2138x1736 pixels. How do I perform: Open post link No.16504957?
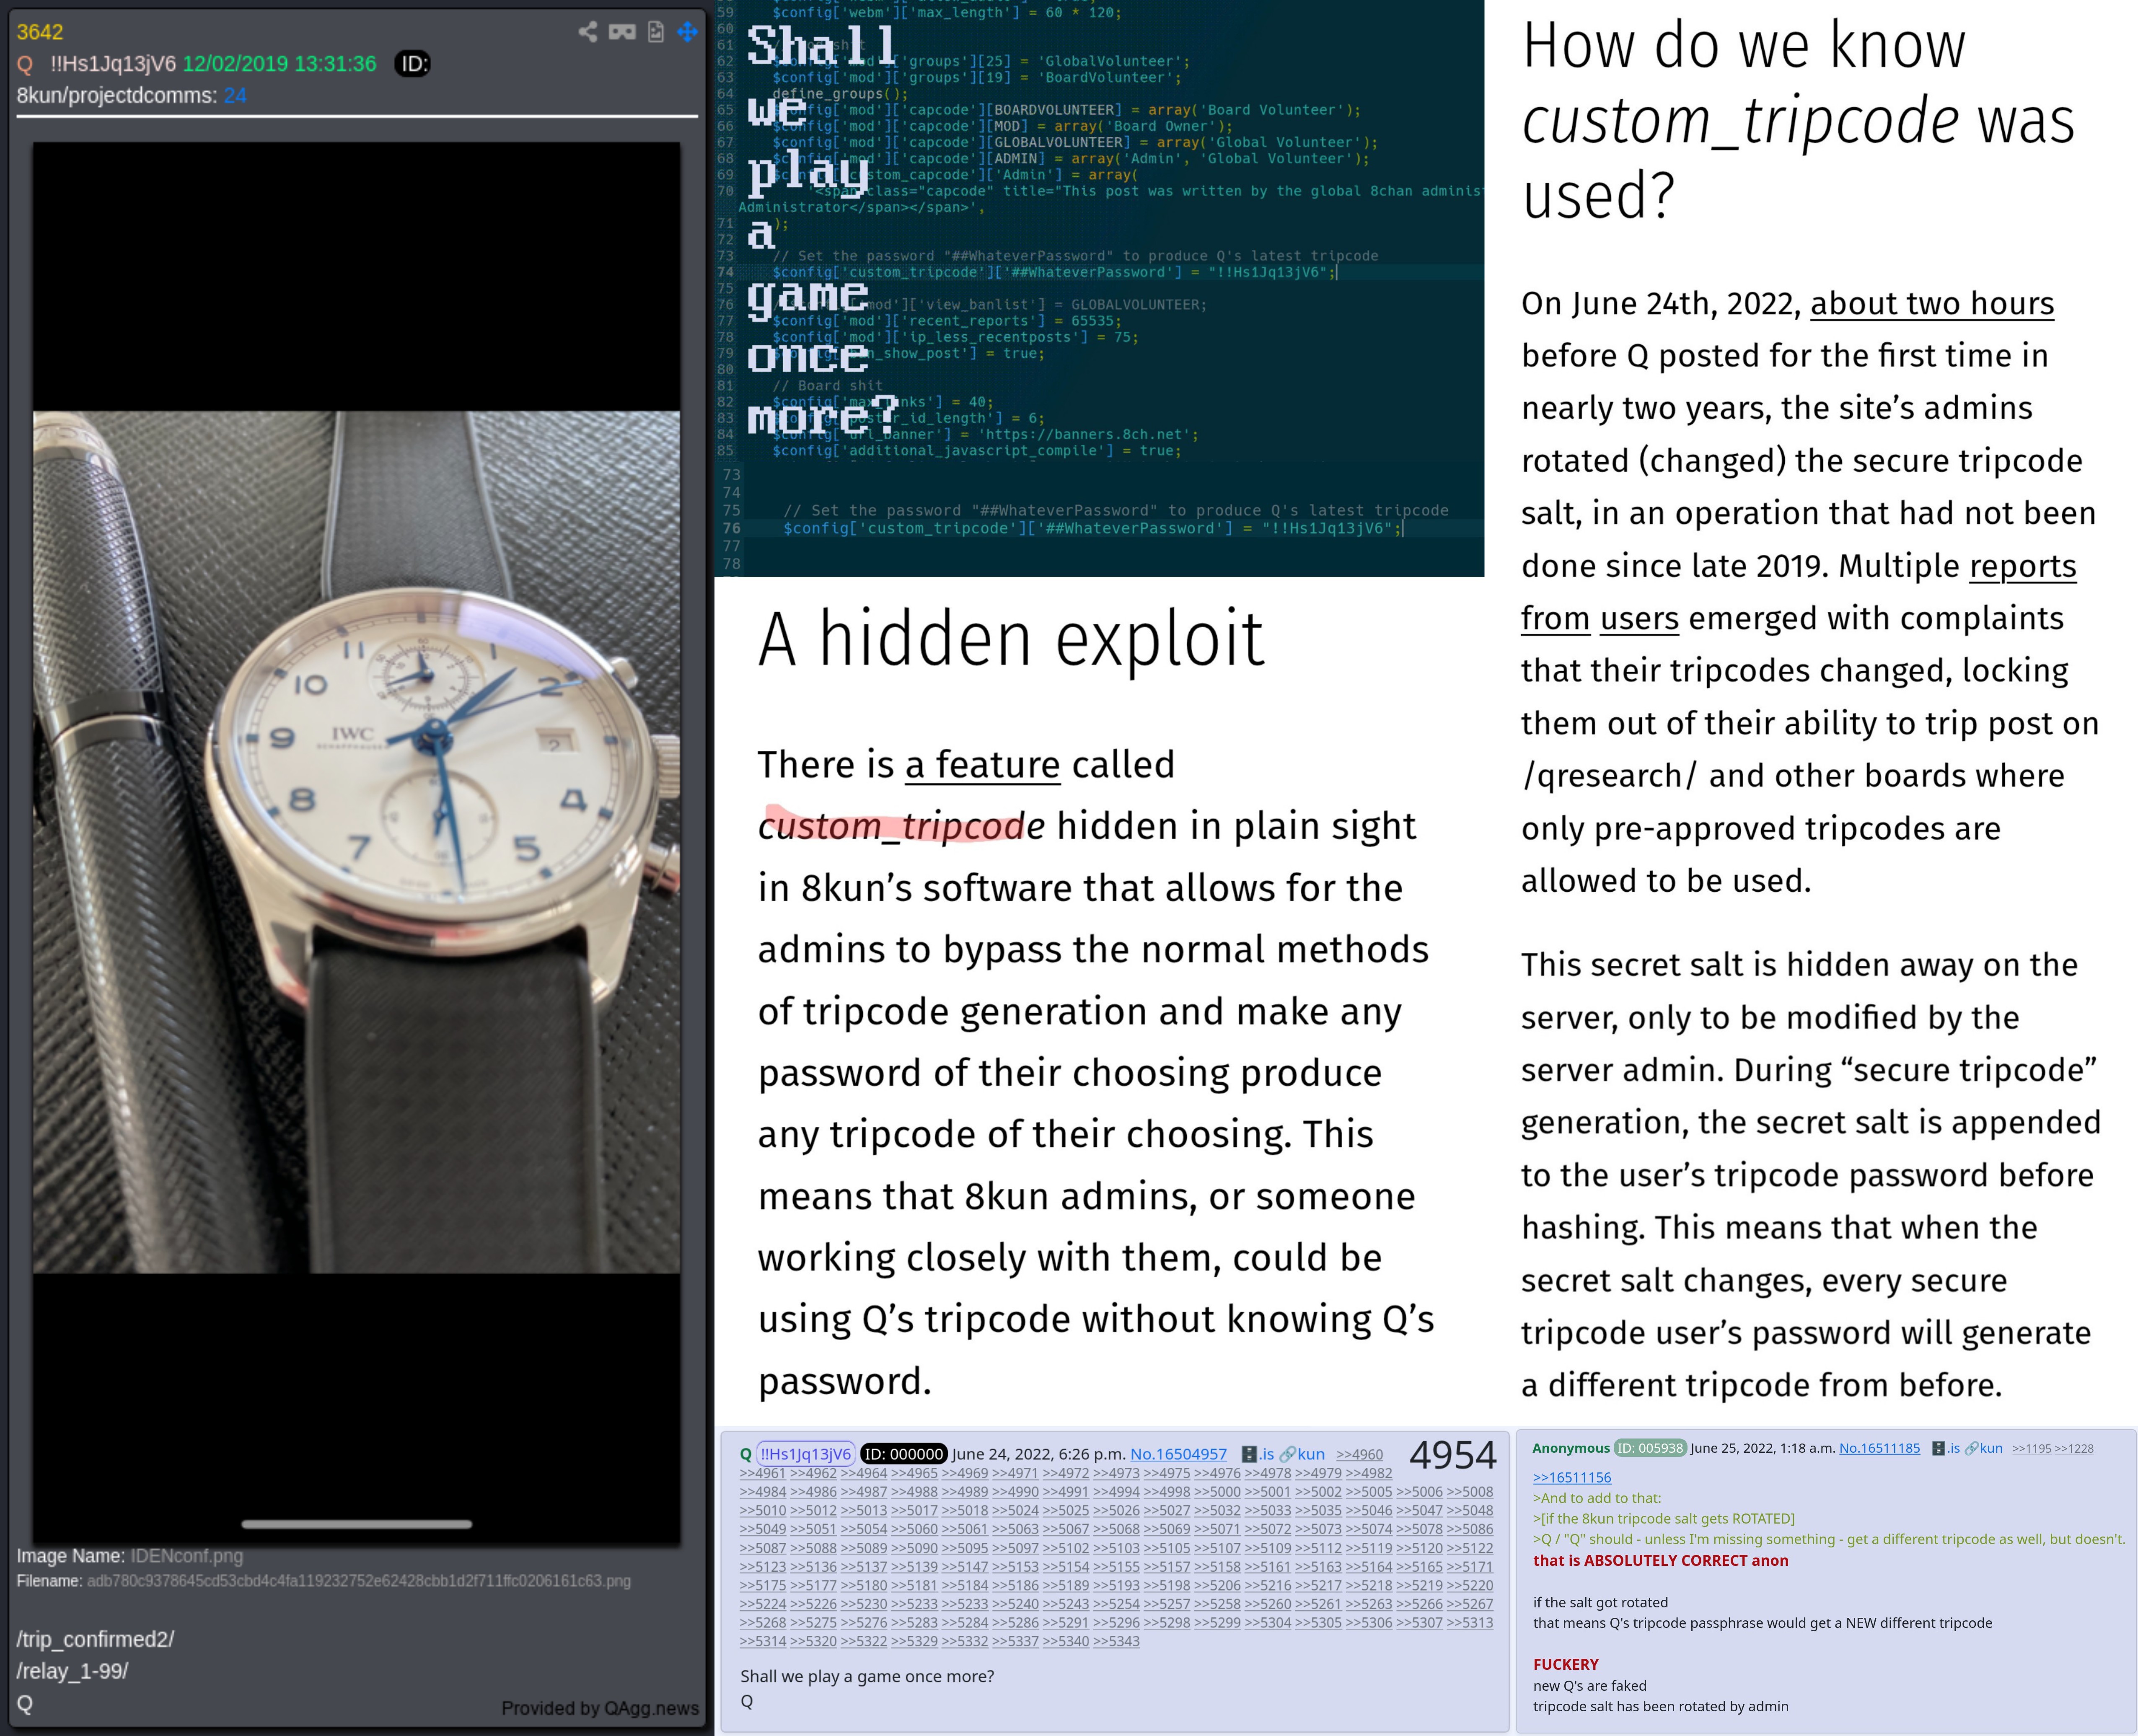1178,1454
